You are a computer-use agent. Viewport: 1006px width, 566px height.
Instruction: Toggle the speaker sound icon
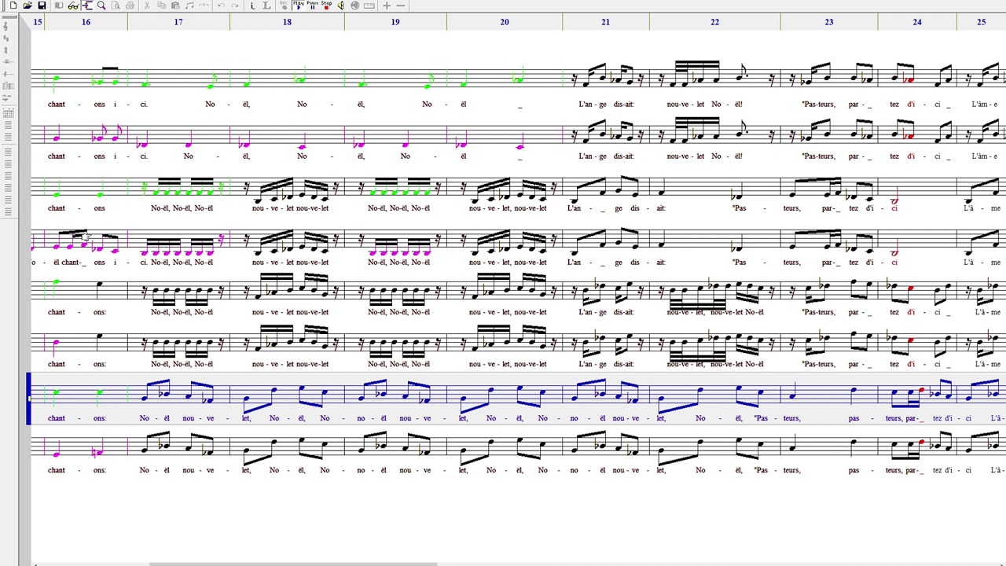point(340,6)
